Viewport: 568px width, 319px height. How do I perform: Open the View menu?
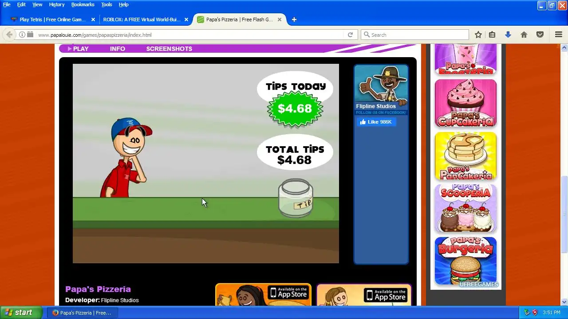point(37,4)
